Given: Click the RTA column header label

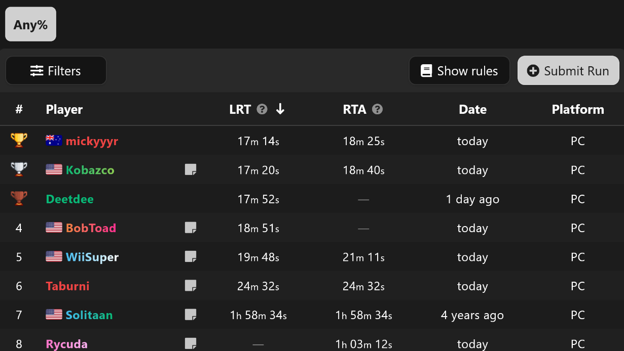Looking at the screenshot, I should click(x=354, y=110).
